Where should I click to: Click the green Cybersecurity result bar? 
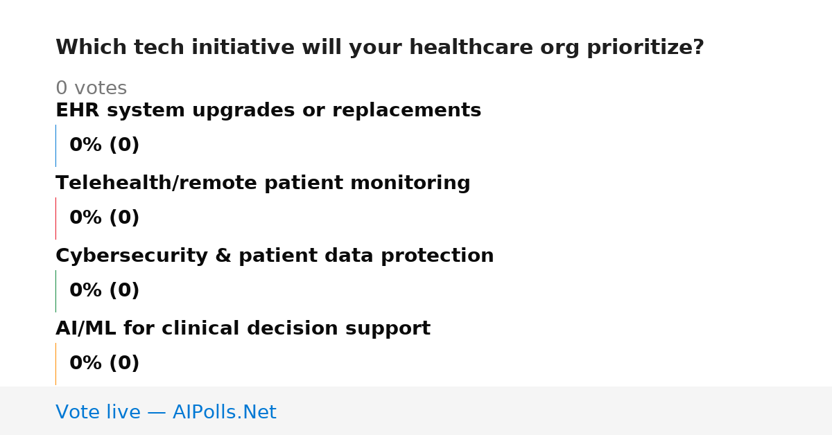[x=56, y=291]
